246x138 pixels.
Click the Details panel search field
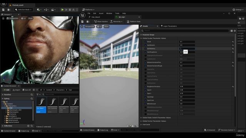pyautogui.click(x=185, y=31)
